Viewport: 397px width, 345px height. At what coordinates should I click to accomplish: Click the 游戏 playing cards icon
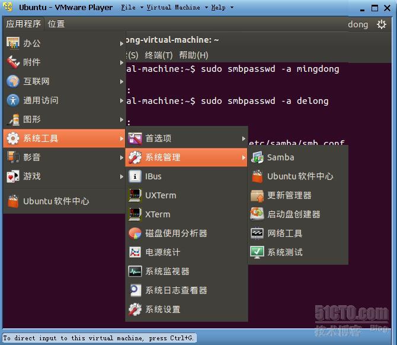click(13, 176)
